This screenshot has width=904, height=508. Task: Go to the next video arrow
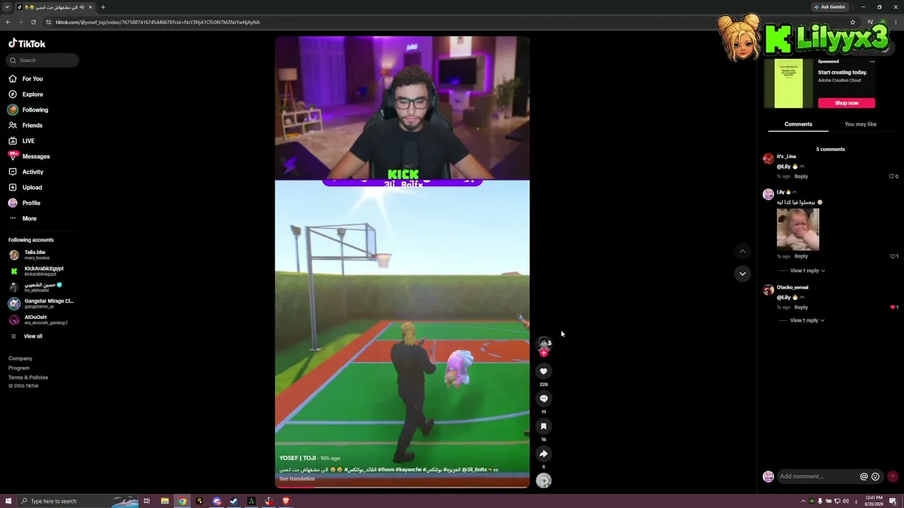click(x=742, y=273)
